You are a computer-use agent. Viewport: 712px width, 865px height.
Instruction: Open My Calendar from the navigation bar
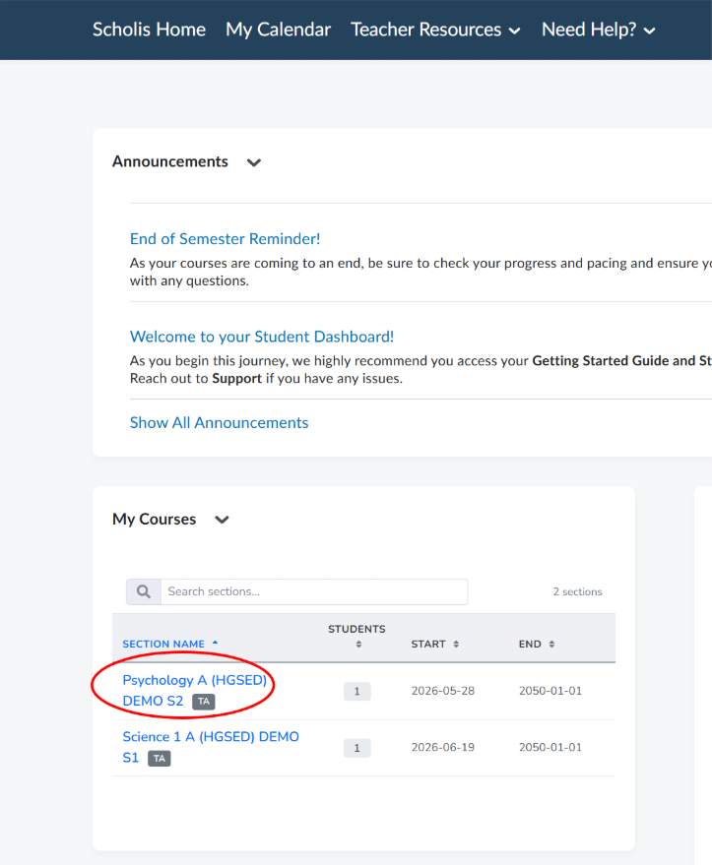click(x=278, y=30)
